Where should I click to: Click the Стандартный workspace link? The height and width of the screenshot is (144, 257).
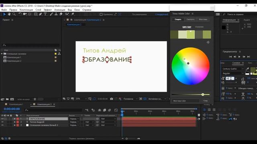[161, 14]
